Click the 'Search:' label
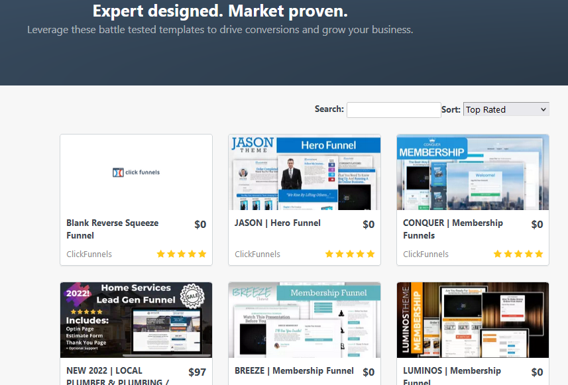 click(x=329, y=109)
